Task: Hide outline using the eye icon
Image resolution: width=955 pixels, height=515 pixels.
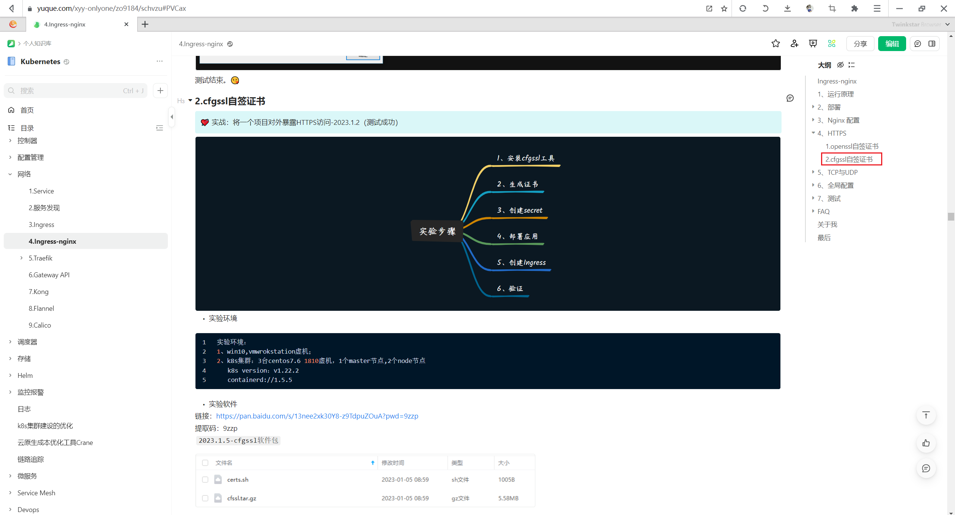Action: pos(840,65)
